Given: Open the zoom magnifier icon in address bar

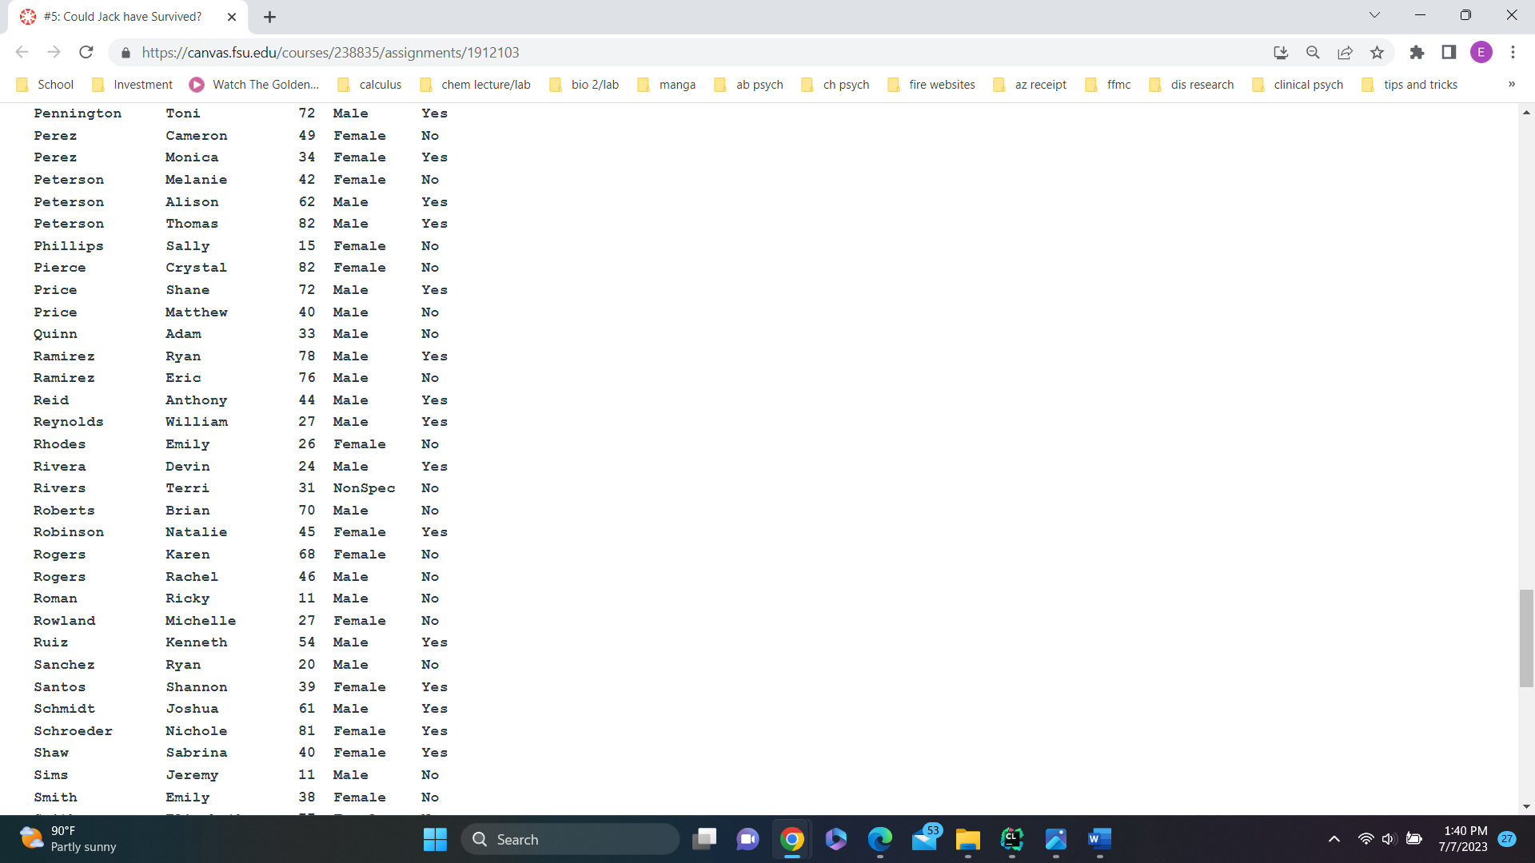Looking at the screenshot, I should [1313, 53].
